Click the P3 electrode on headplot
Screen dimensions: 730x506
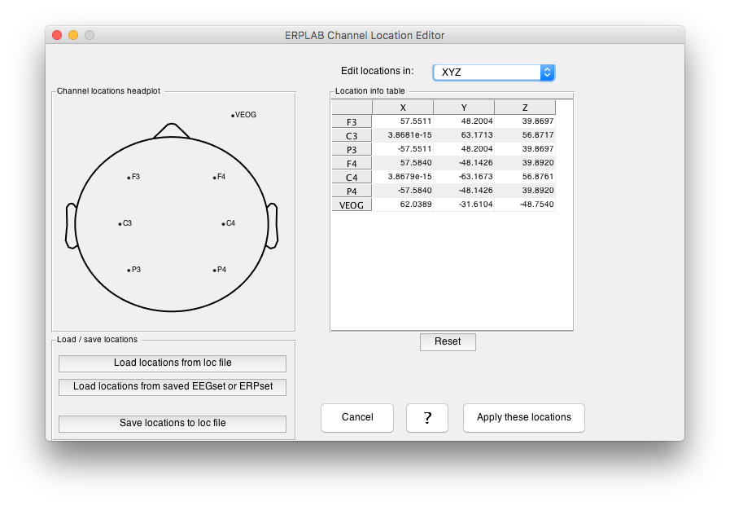pyautogui.click(x=129, y=271)
